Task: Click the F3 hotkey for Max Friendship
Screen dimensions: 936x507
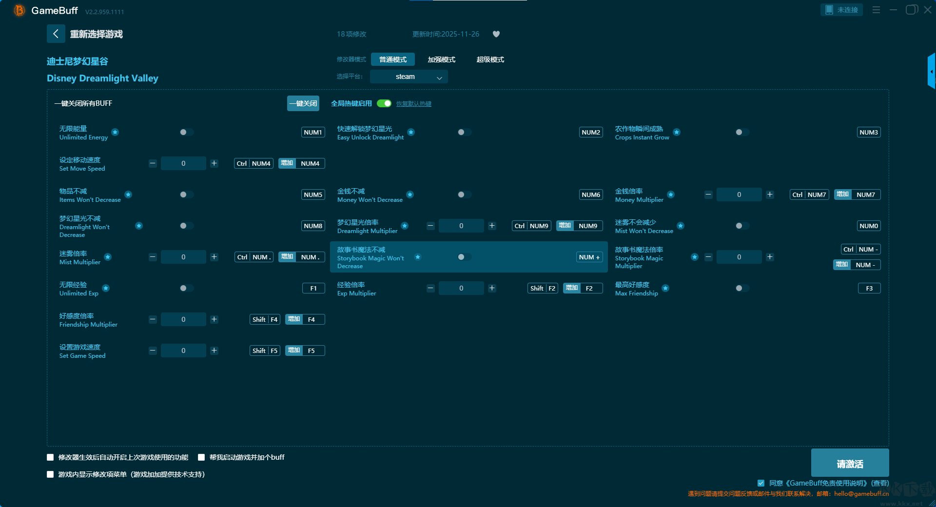Action: click(869, 288)
